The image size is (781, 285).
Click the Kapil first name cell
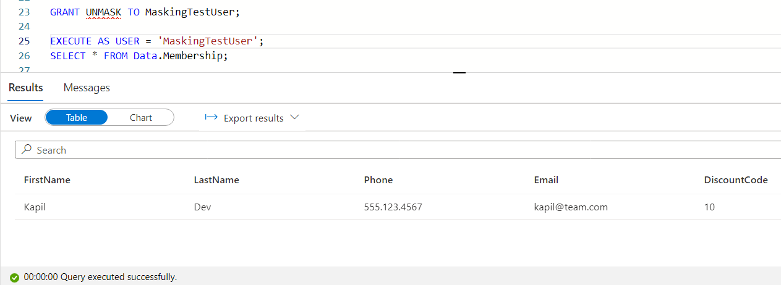pyautogui.click(x=35, y=207)
